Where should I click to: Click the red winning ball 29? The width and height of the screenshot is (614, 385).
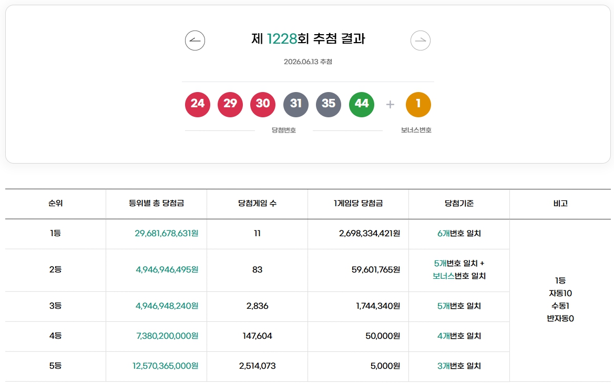230,105
